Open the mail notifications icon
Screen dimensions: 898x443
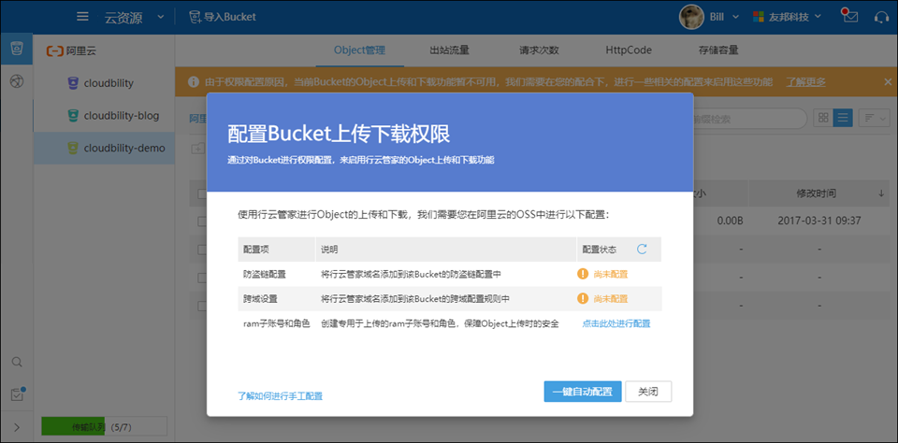(x=849, y=16)
